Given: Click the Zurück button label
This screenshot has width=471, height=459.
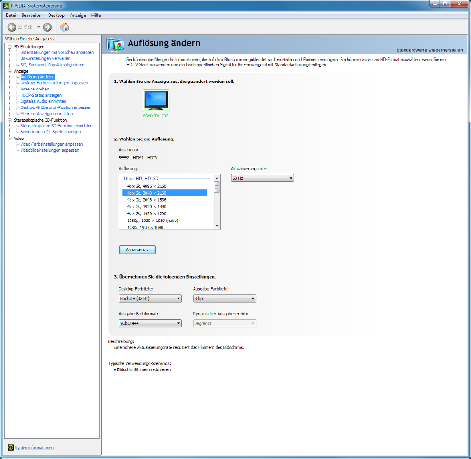Looking at the screenshot, I should (25, 27).
